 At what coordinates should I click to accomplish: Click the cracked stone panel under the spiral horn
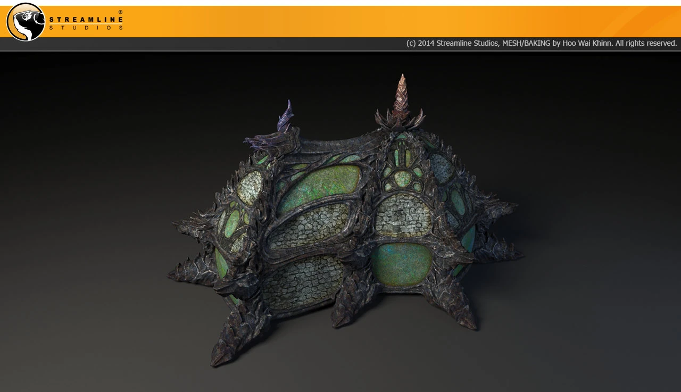coord(403,214)
